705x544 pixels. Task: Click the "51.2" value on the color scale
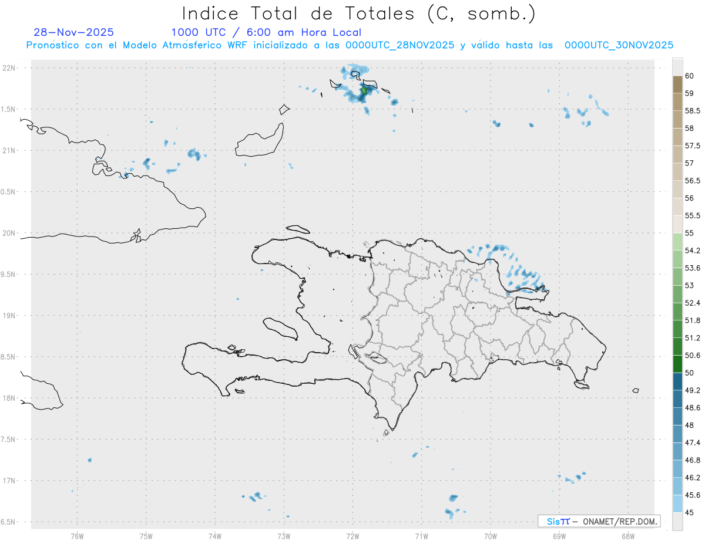coord(693,337)
